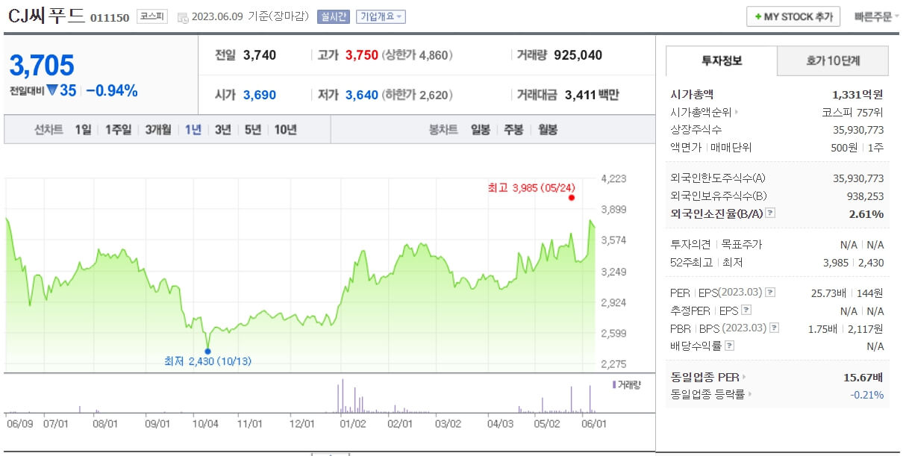The image size is (906, 456).
Task: Click the 액면가 label
Action: click(x=686, y=148)
